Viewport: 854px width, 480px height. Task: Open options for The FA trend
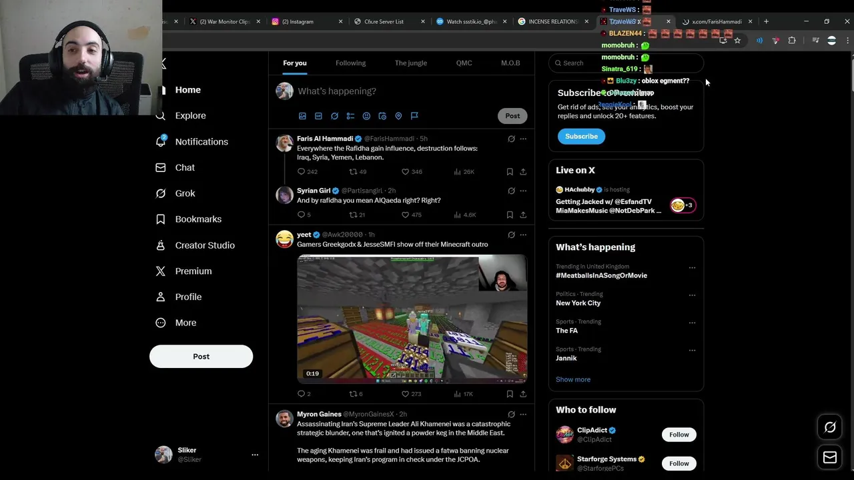pos(692,323)
